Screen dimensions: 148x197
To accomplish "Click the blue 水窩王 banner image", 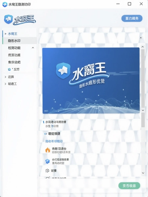I will tap(91, 80).
